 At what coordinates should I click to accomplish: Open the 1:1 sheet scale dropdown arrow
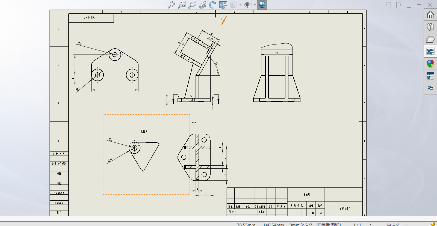(x=371, y=225)
